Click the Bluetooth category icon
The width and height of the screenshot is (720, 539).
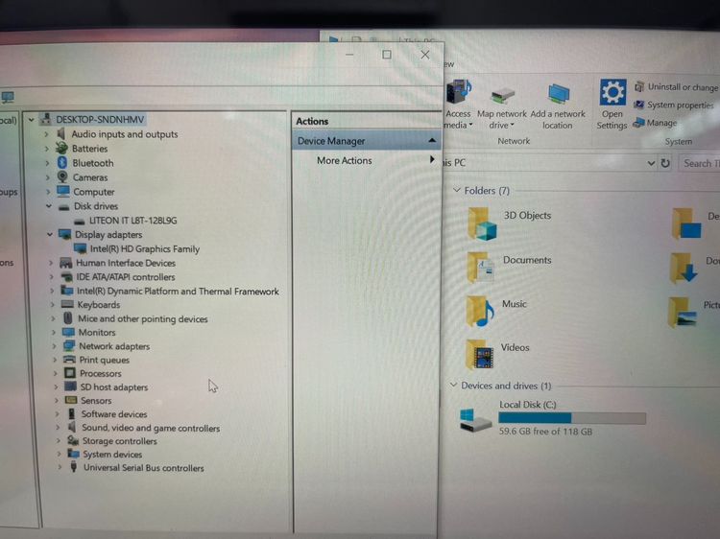coord(62,162)
